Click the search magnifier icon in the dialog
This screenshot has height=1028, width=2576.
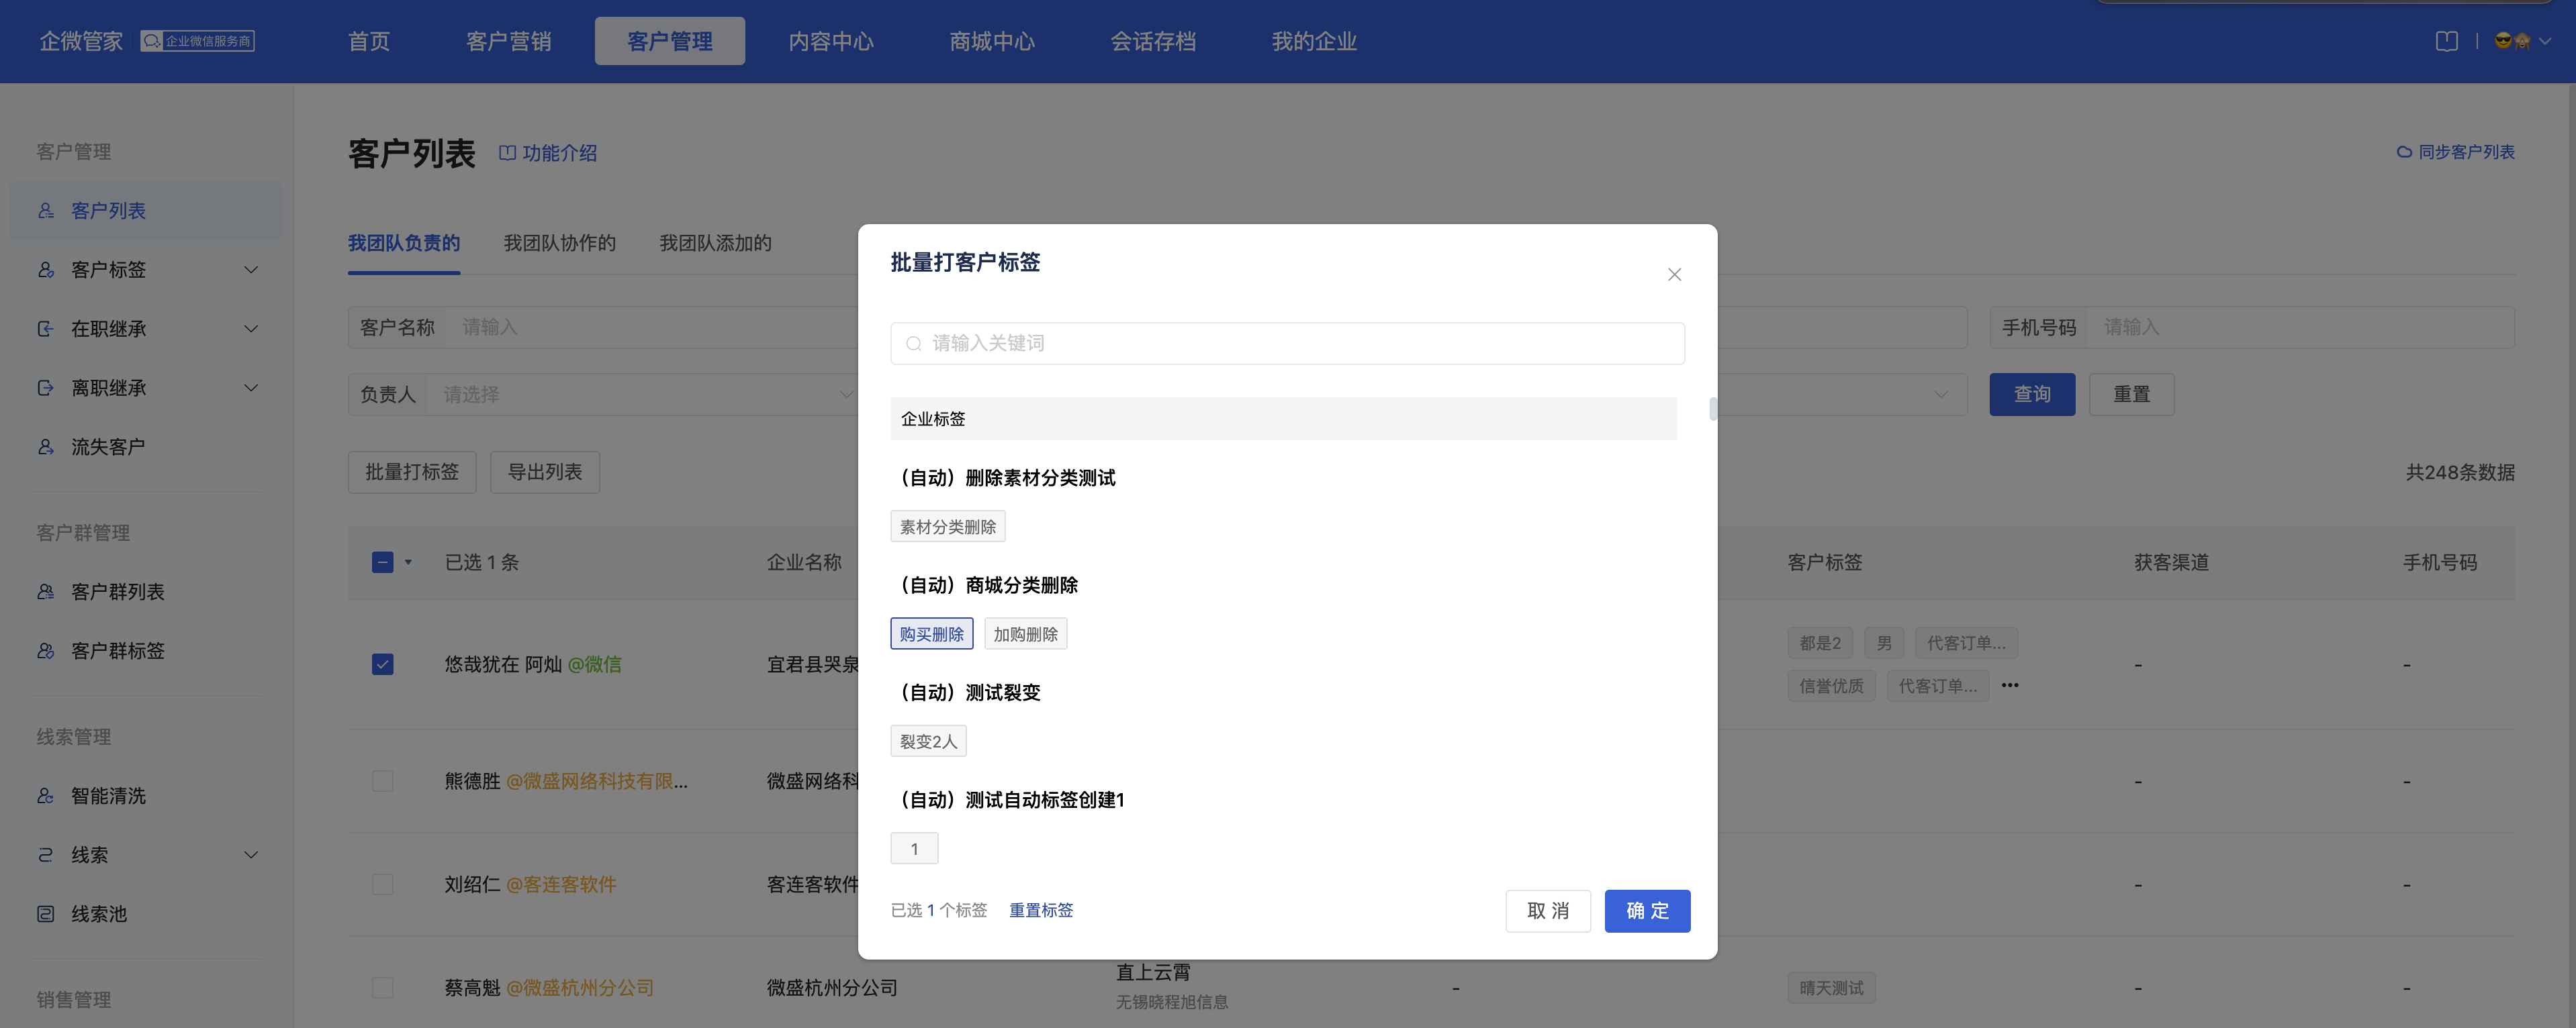pyautogui.click(x=913, y=344)
